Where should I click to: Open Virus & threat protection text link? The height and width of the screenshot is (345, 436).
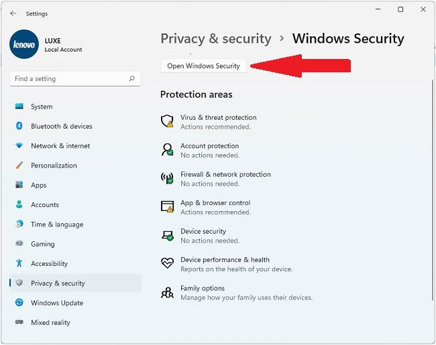pos(218,117)
